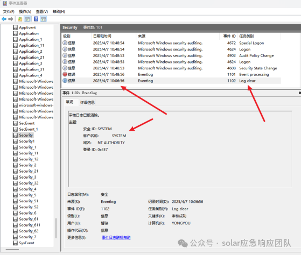
Task: Select the SecEvent_1 log in tree
Action: 29,129
